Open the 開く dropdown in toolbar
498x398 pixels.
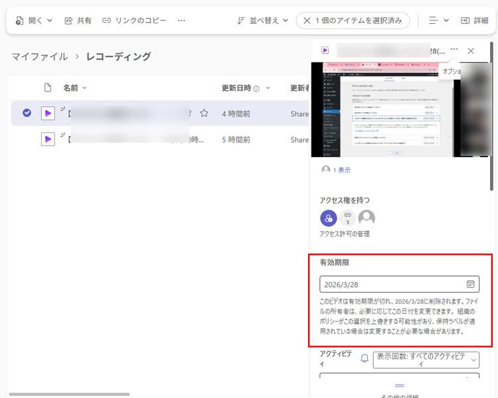tap(34, 21)
